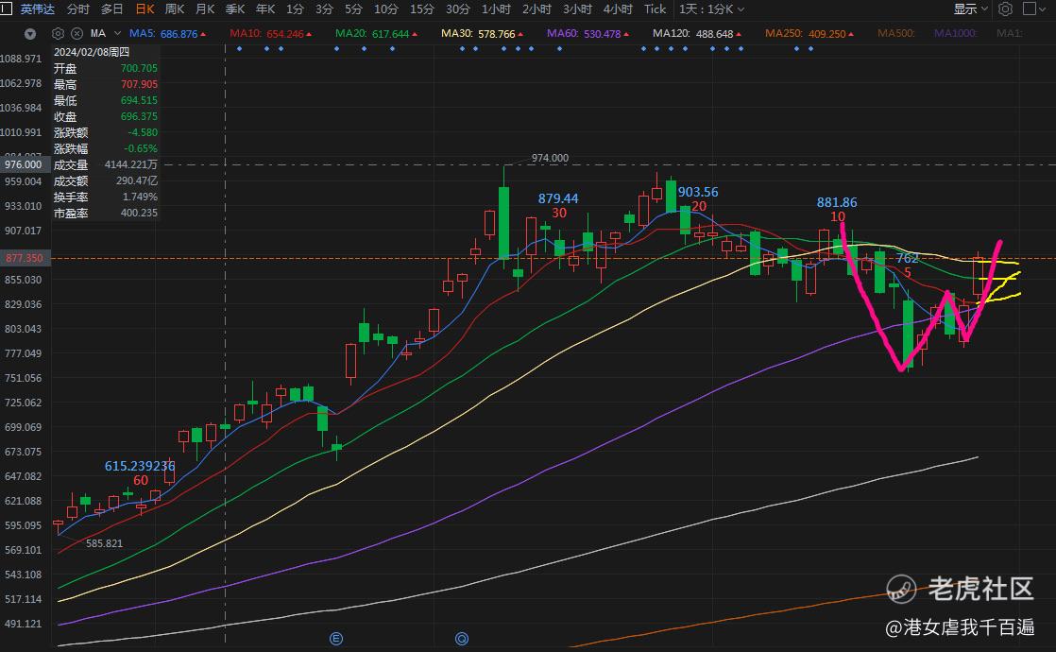This screenshot has height=652, width=1056.
Task: Click 涨跌额 value -4.580
Action: (x=142, y=132)
